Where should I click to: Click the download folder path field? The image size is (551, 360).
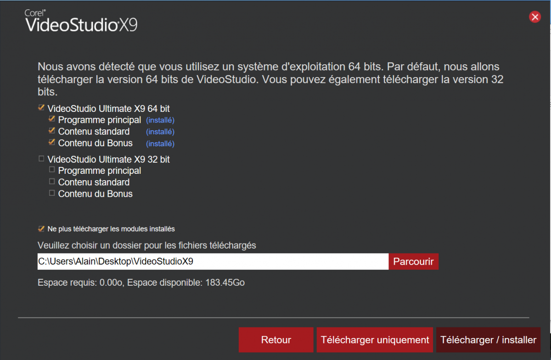click(x=213, y=261)
